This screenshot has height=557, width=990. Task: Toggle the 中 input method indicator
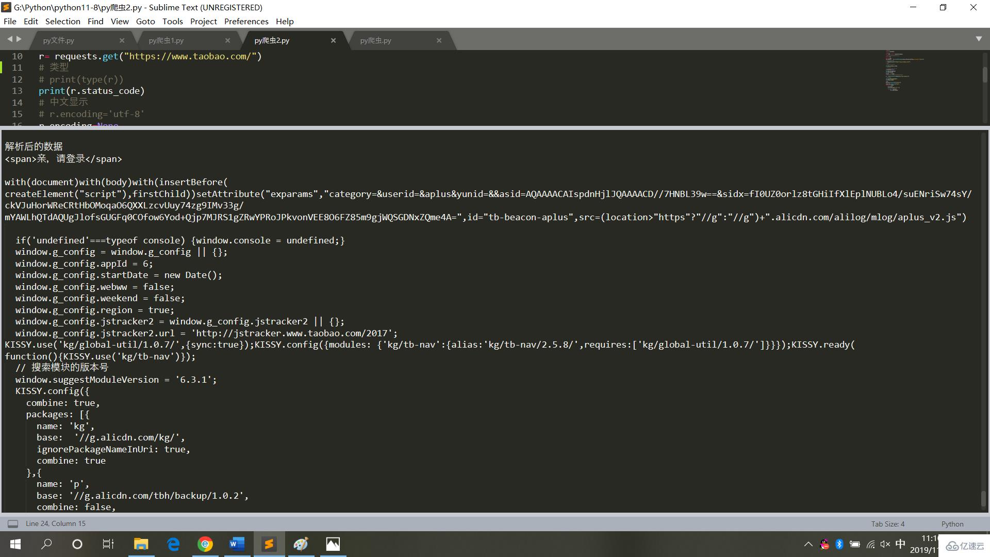click(900, 544)
